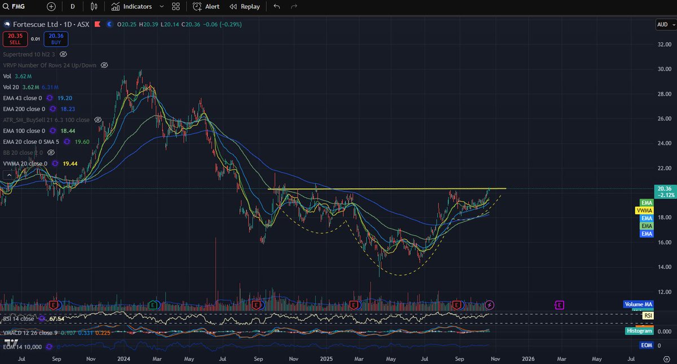The width and height of the screenshot is (677, 364).
Task: Click the purple icon beside RSI 14 close
Action: 43,318
